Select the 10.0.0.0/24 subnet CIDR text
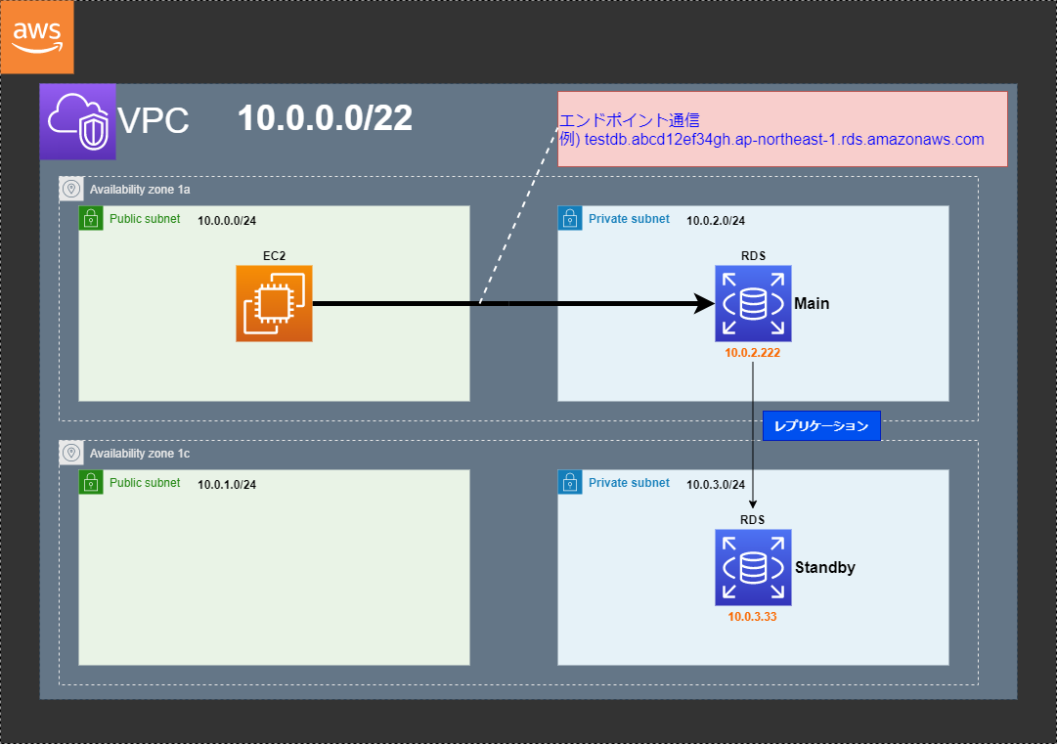The width and height of the screenshot is (1057, 744). point(227,220)
